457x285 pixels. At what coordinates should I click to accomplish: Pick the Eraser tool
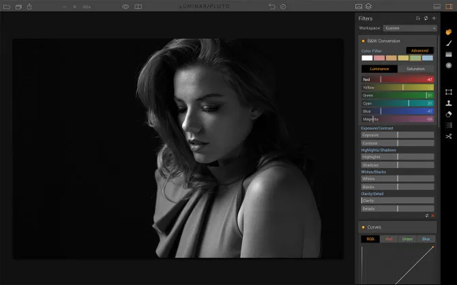pyautogui.click(x=449, y=114)
